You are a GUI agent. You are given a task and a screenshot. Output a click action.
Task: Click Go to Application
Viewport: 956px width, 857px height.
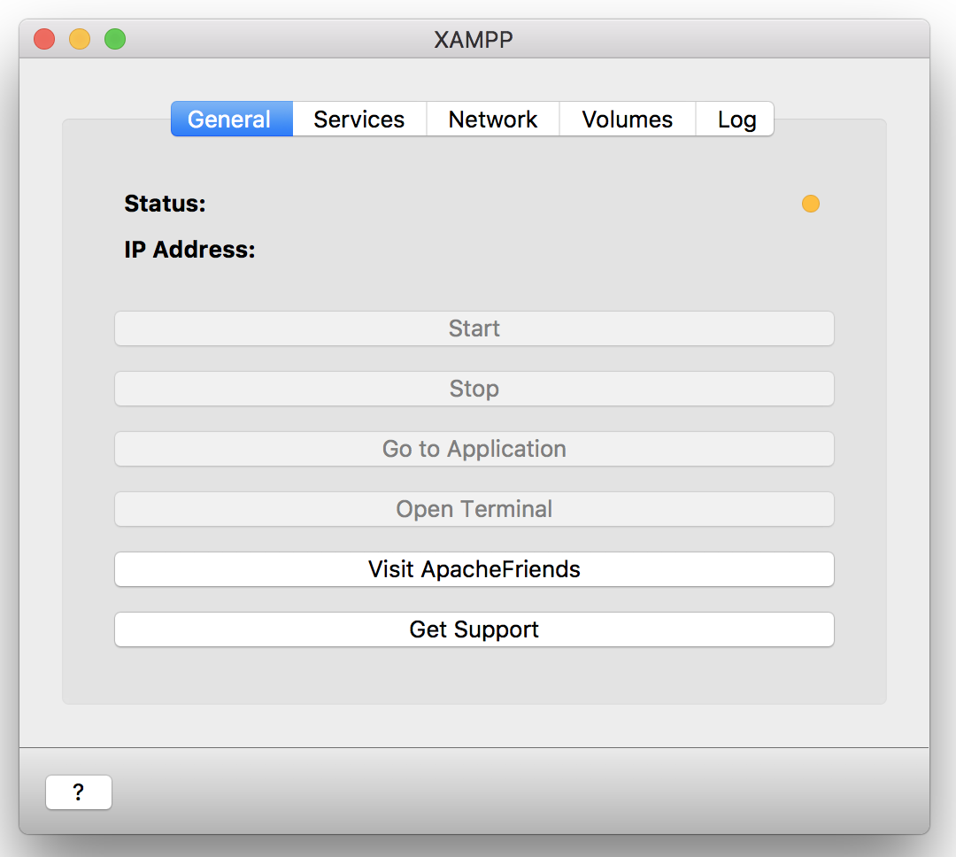(474, 449)
